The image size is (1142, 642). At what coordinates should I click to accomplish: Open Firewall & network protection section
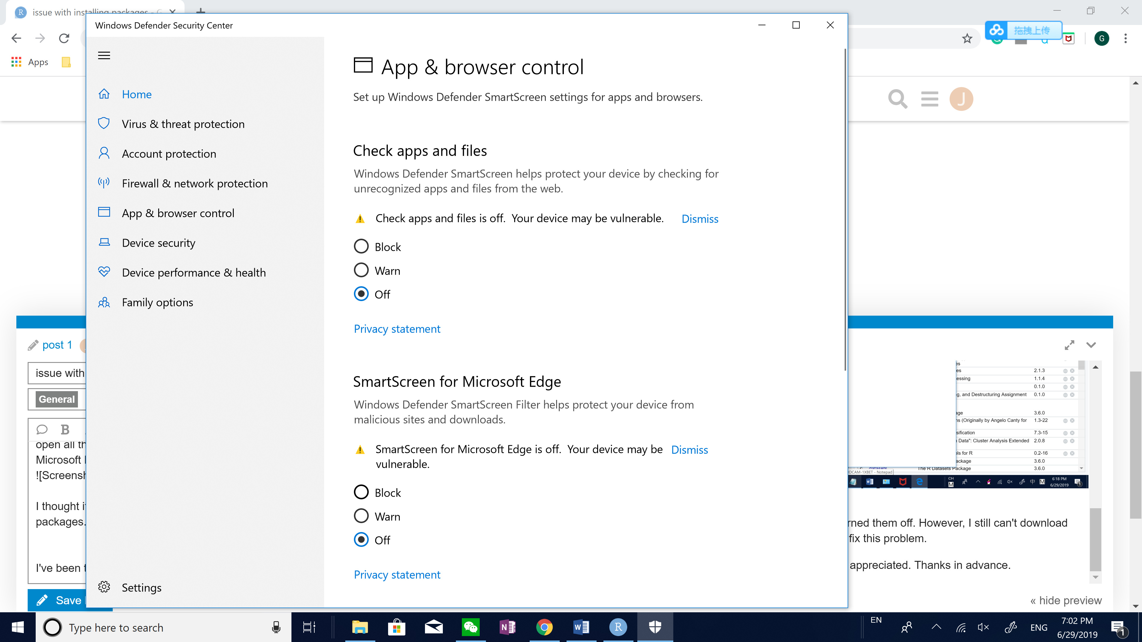coord(194,183)
